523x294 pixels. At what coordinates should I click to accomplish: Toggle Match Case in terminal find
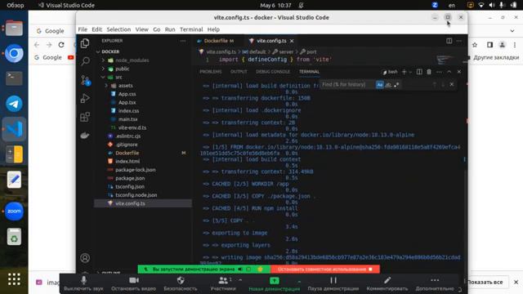pyautogui.click(x=379, y=85)
